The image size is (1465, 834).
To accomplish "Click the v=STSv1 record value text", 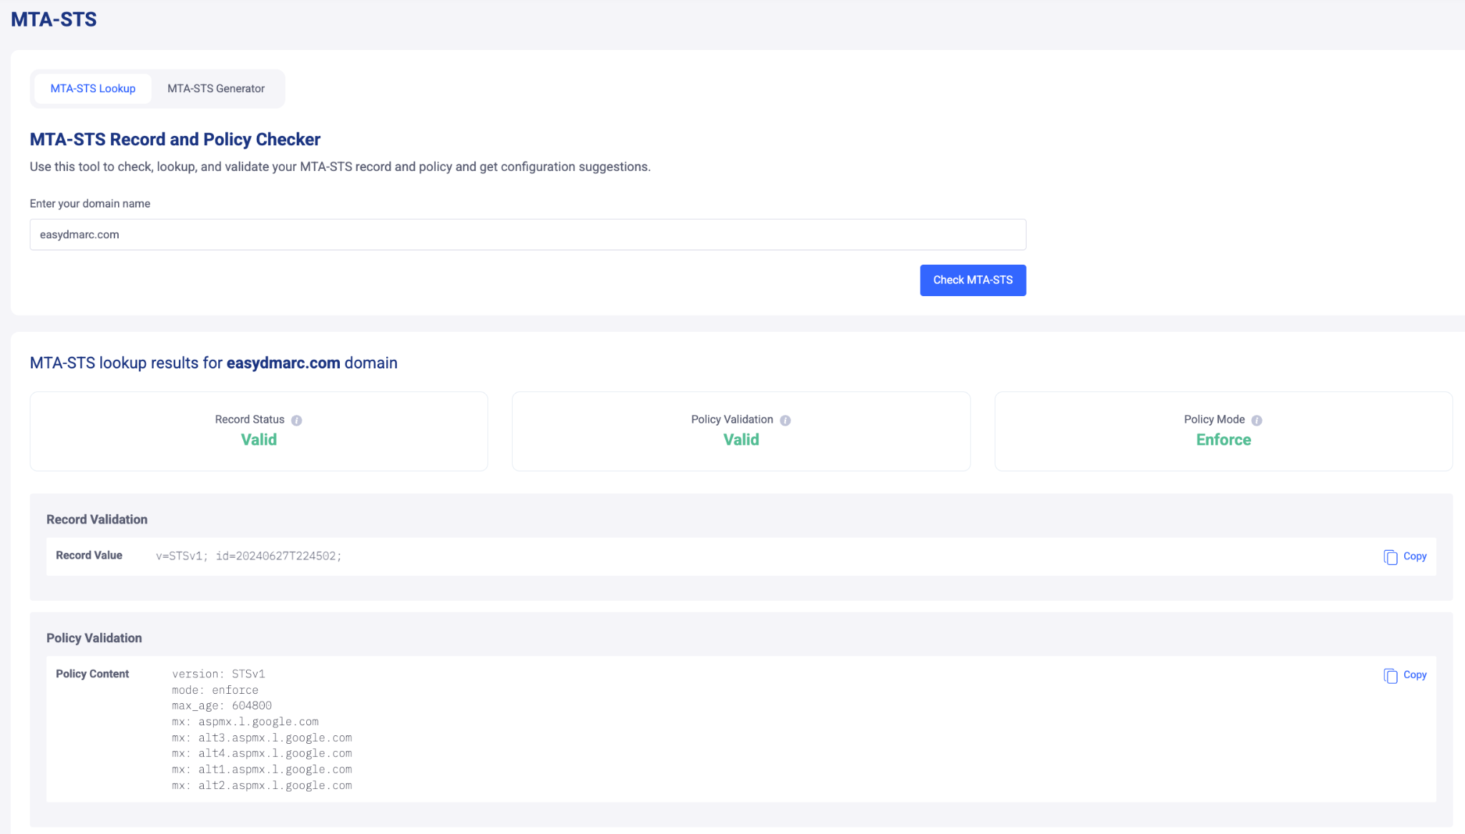I will [248, 556].
